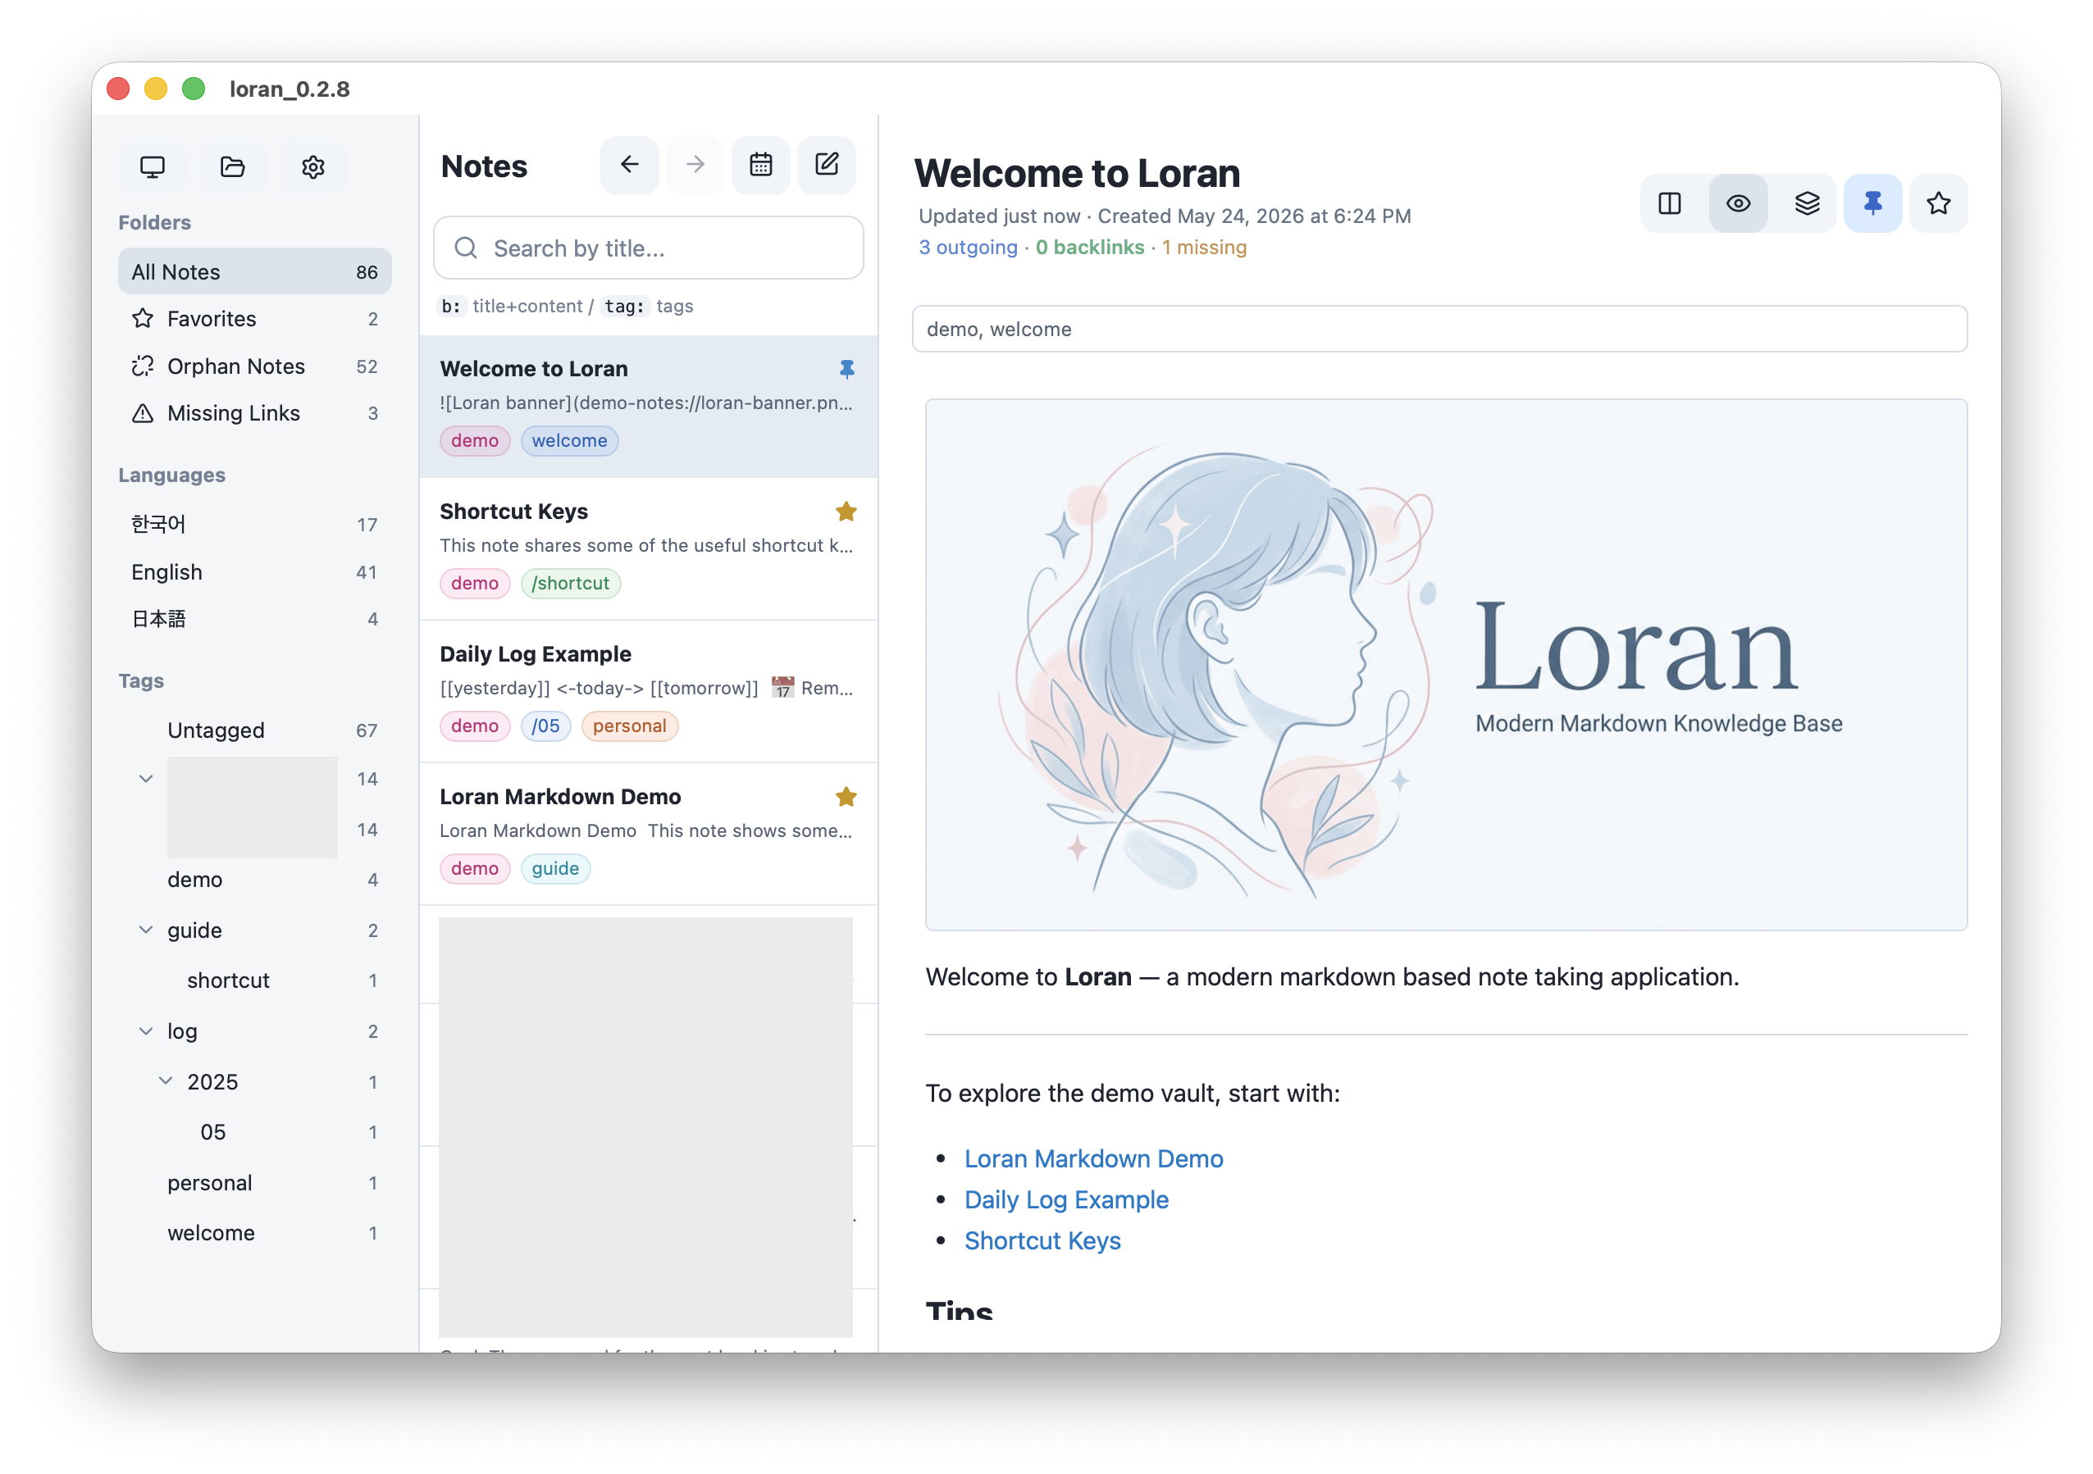The height and width of the screenshot is (1474, 2093).
Task: Click personal tag chip on Daily Log
Action: [x=630, y=726]
